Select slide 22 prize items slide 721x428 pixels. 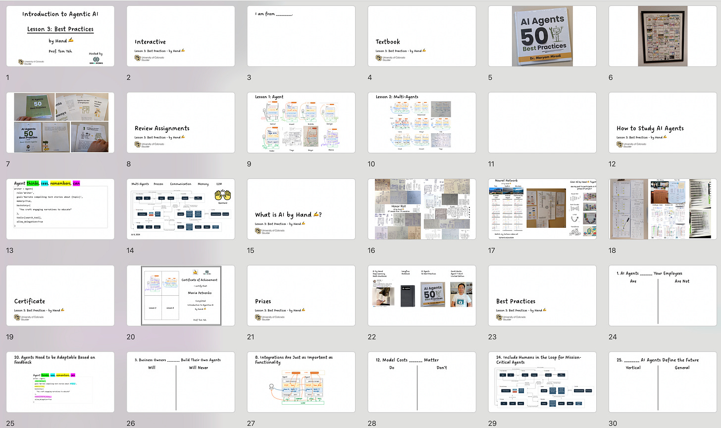click(422, 295)
